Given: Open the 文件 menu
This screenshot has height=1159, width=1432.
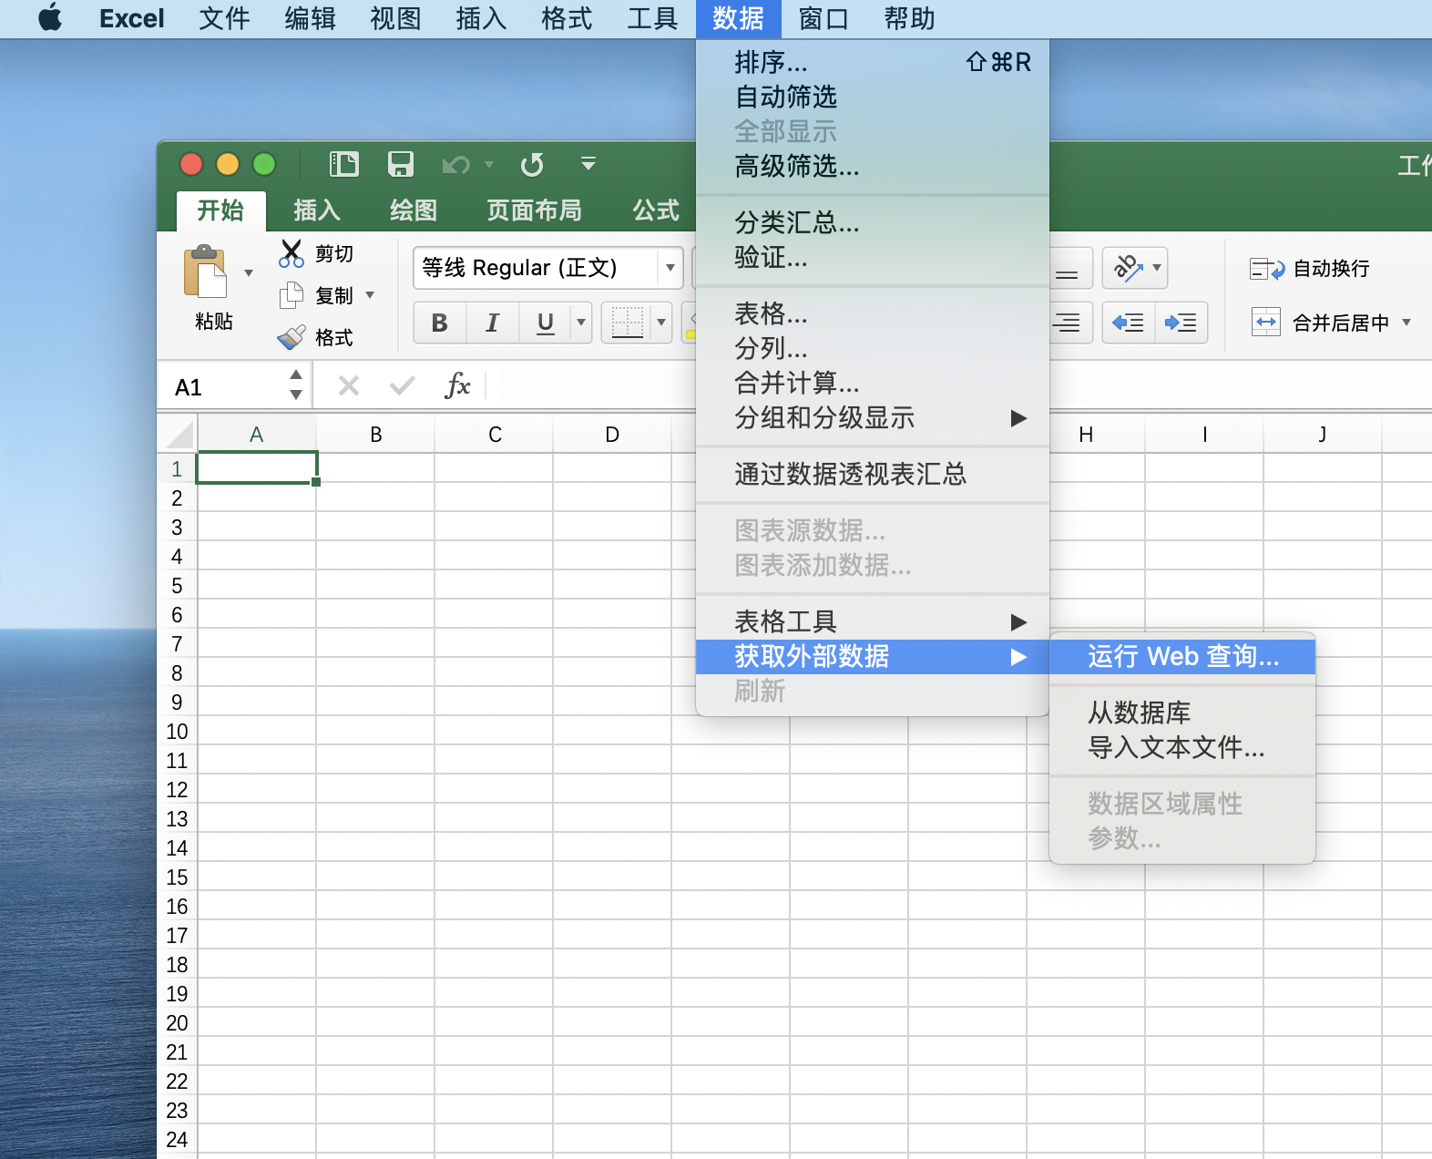Looking at the screenshot, I should tap(224, 18).
